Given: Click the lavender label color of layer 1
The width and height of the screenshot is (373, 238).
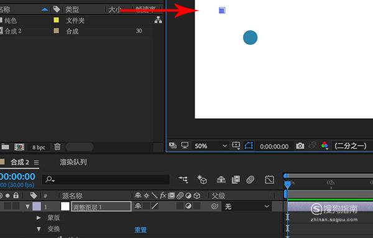Looking at the screenshot, I should [37, 206].
